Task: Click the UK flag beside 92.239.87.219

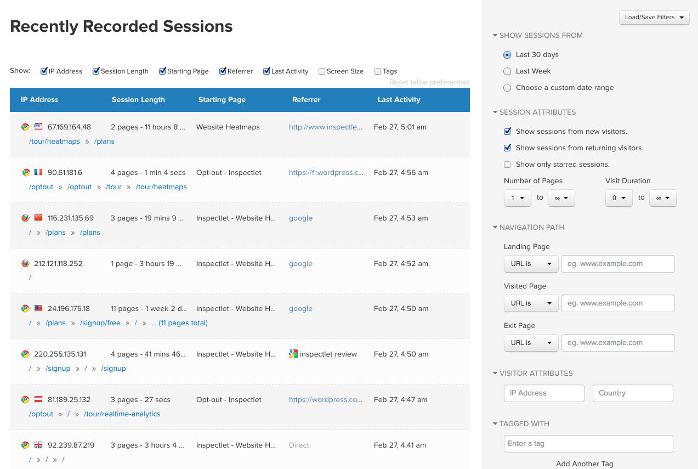Action: [x=38, y=444]
